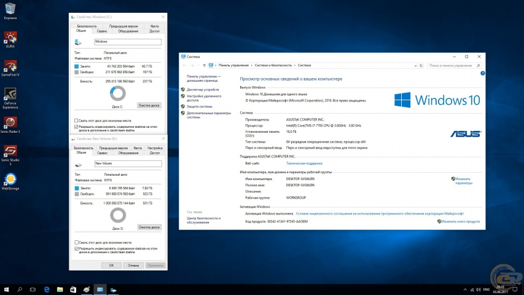Viewport: 524px width, 295px height.
Task: Open File Explorer from the taskbar
Action: 60,289
